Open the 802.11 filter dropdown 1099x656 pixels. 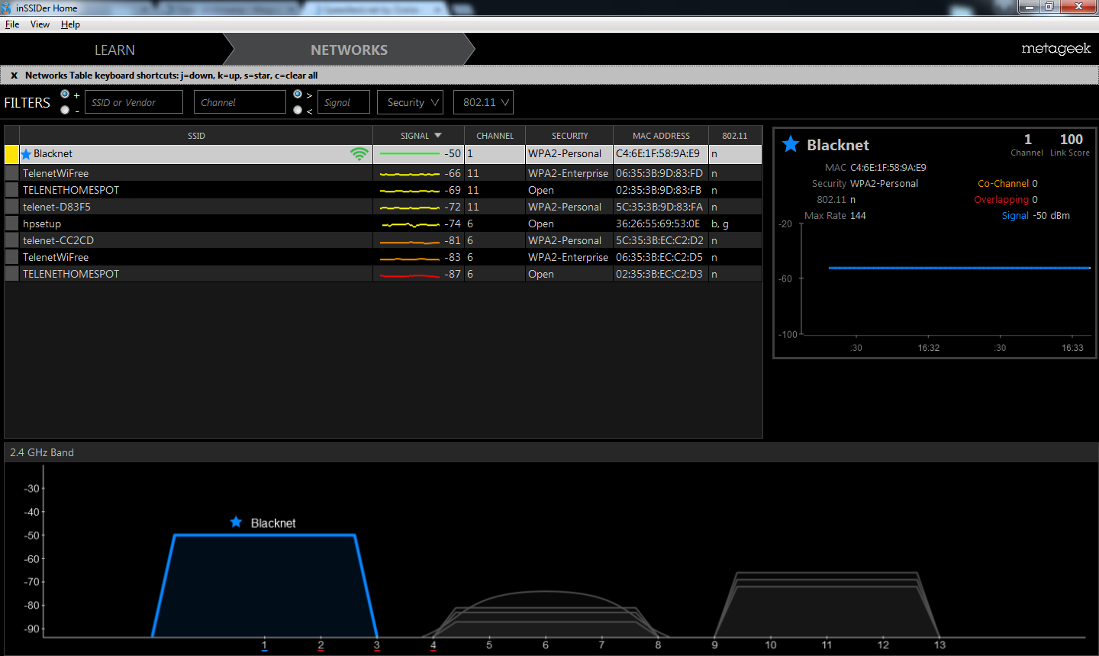click(x=483, y=102)
